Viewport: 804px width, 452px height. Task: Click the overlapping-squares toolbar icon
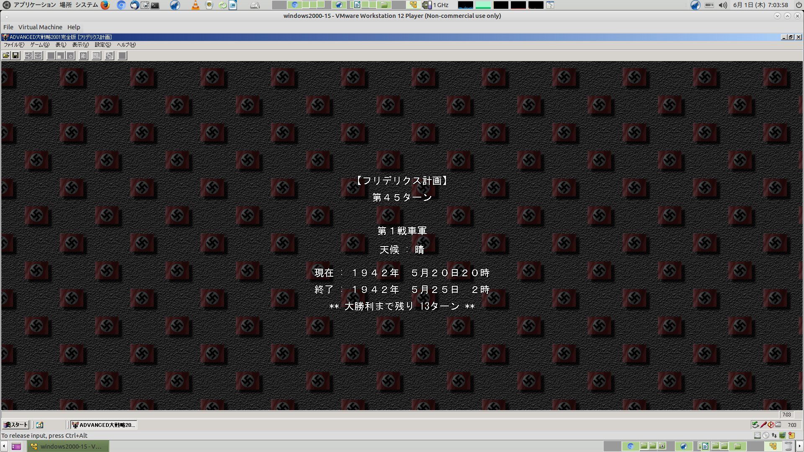point(109,56)
